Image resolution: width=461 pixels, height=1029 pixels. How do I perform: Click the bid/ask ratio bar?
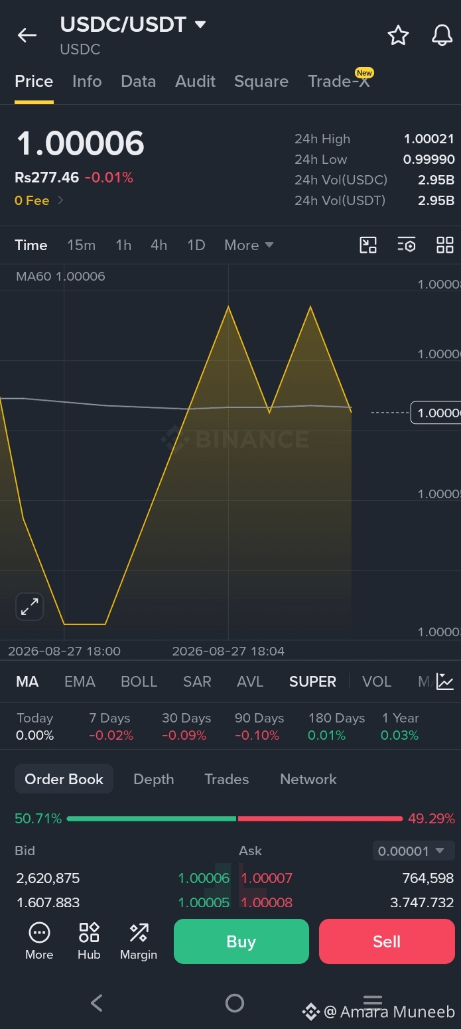click(x=235, y=819)
